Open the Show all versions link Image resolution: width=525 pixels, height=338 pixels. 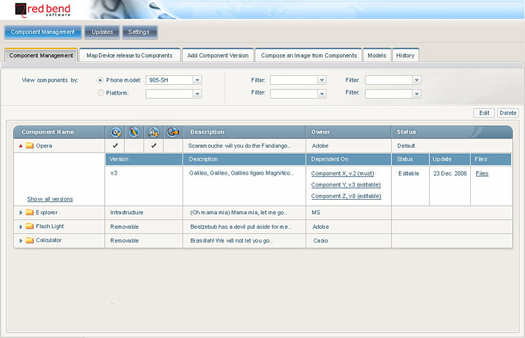click(x=50, y=199)
